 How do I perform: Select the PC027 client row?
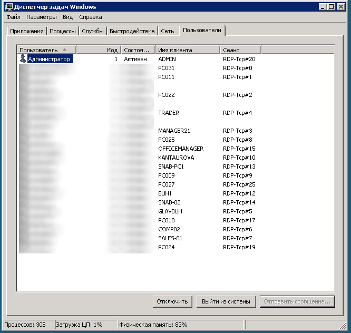(167, 184)
